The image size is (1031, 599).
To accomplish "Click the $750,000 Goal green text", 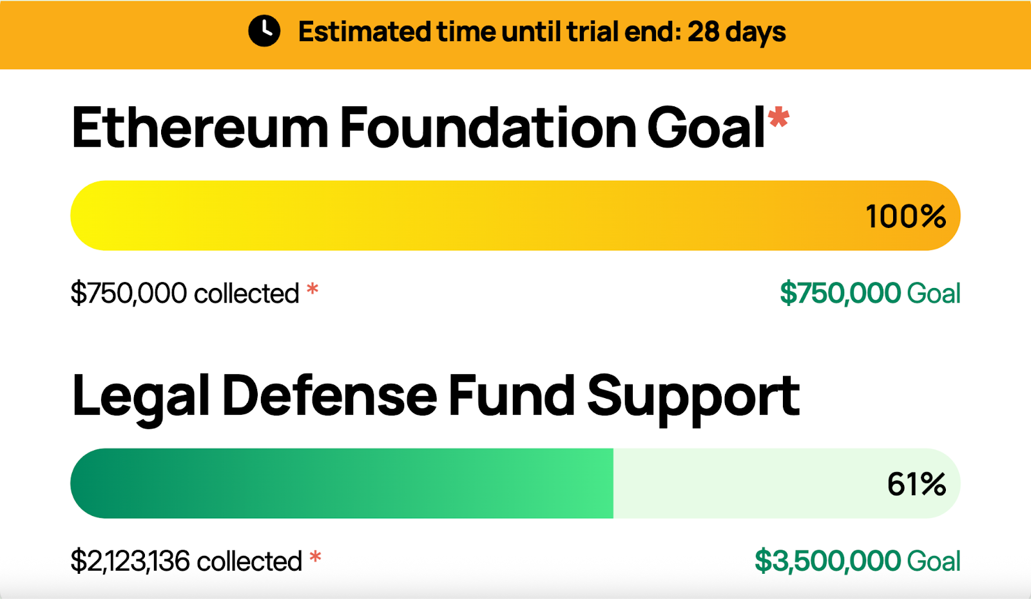I will (x=870, y=293).
